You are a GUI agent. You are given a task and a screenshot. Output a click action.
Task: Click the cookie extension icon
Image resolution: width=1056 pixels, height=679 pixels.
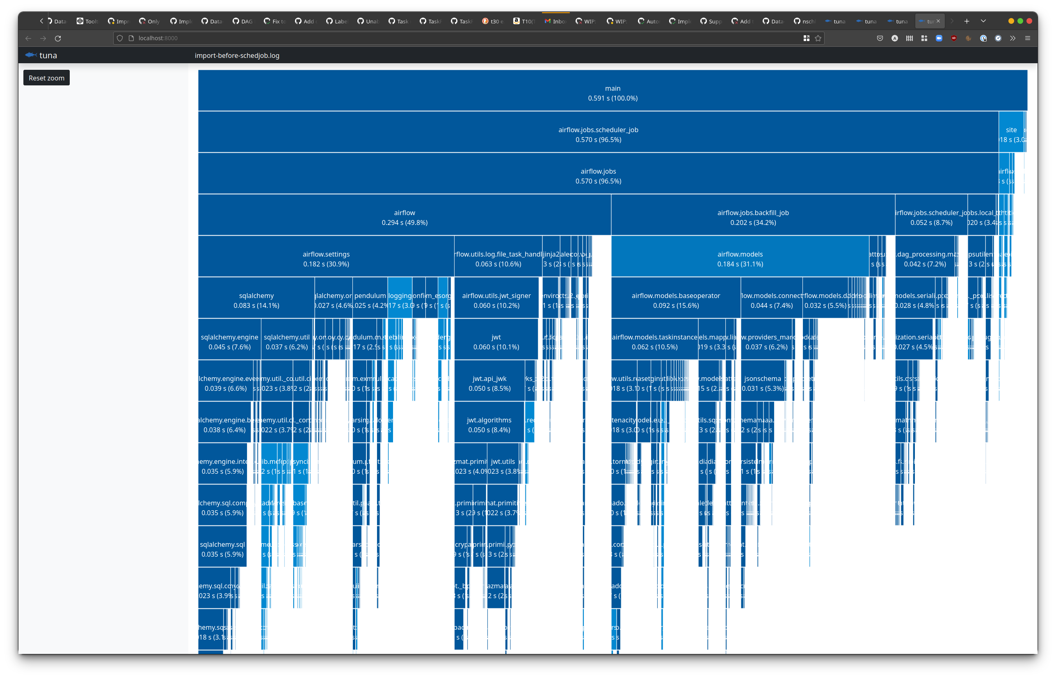(x=968, y=38)
